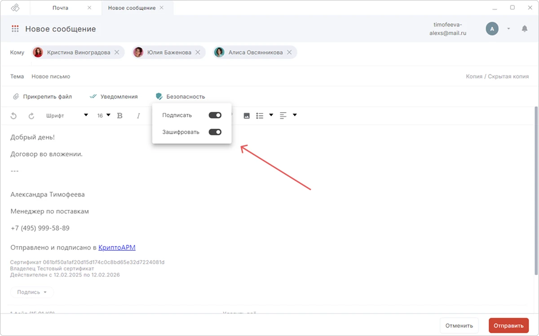Click the text Добрый день!

[x=32, y=137]
